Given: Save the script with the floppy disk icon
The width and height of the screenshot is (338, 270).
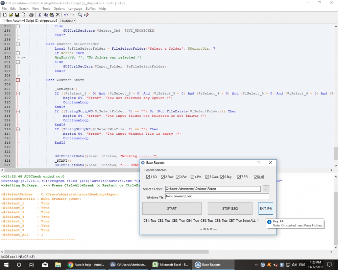Looking at the screenshot, I should click(17, 15).
